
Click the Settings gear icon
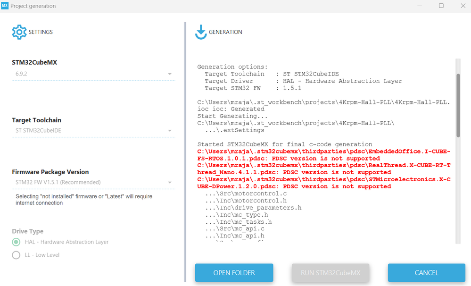click(x=19, y=32)
